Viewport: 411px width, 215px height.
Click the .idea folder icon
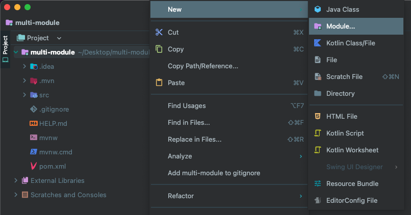point(34,67)
